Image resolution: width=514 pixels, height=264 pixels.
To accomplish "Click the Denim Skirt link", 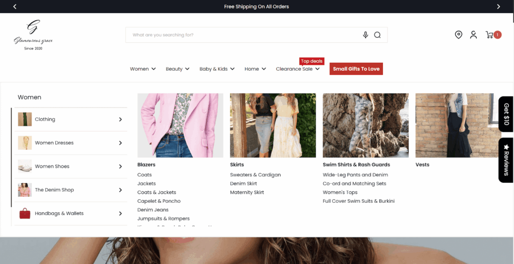I will pos(243,184).
